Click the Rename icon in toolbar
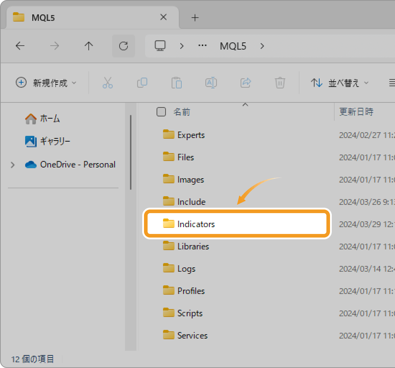The height and width of the screenshot is (368, 395). pos(211,83)
